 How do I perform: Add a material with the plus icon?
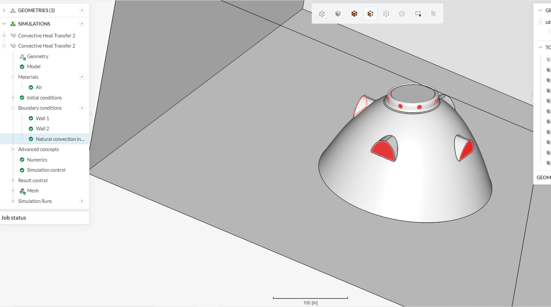[82, 77]
